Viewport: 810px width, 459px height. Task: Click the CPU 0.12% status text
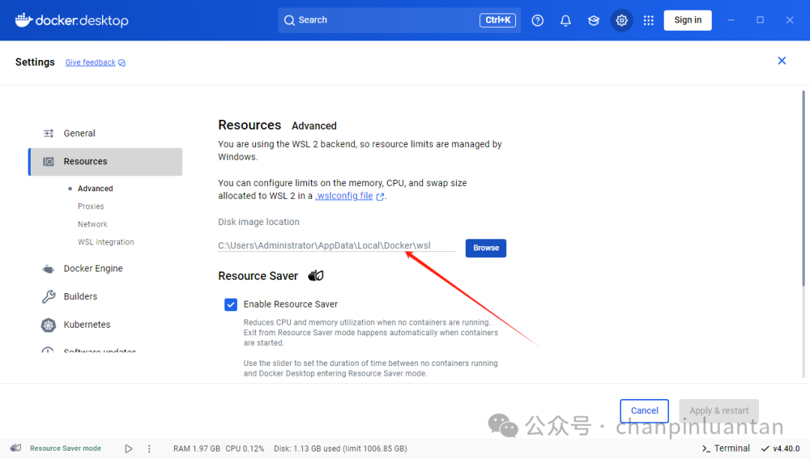click(244, 448)
